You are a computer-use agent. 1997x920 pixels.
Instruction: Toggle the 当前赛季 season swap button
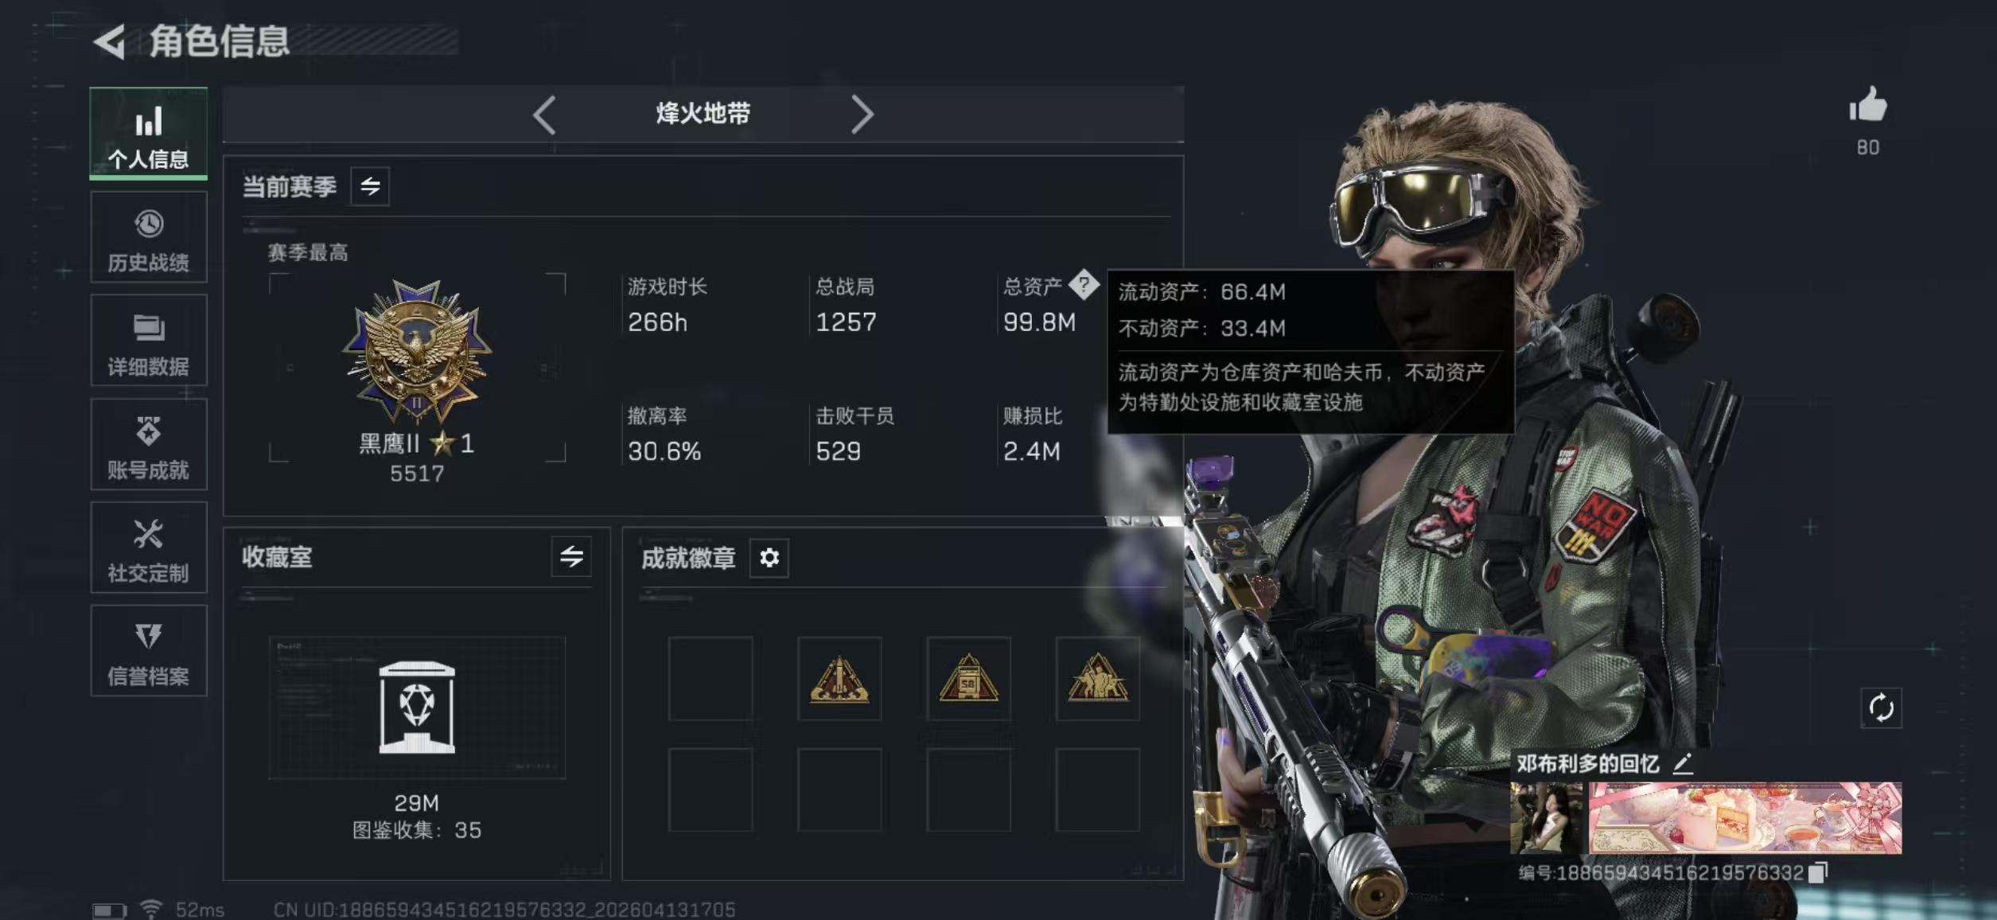(370, 186)
